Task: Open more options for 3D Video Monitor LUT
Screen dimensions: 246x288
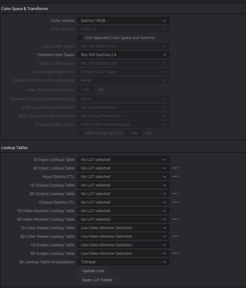Action: (175, 219)
